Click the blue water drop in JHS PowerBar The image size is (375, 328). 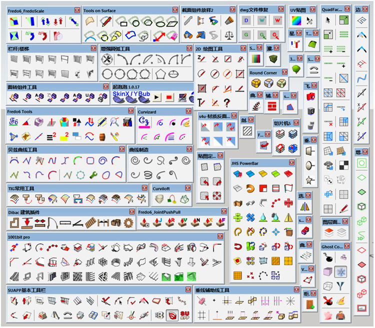coord(263,217)
